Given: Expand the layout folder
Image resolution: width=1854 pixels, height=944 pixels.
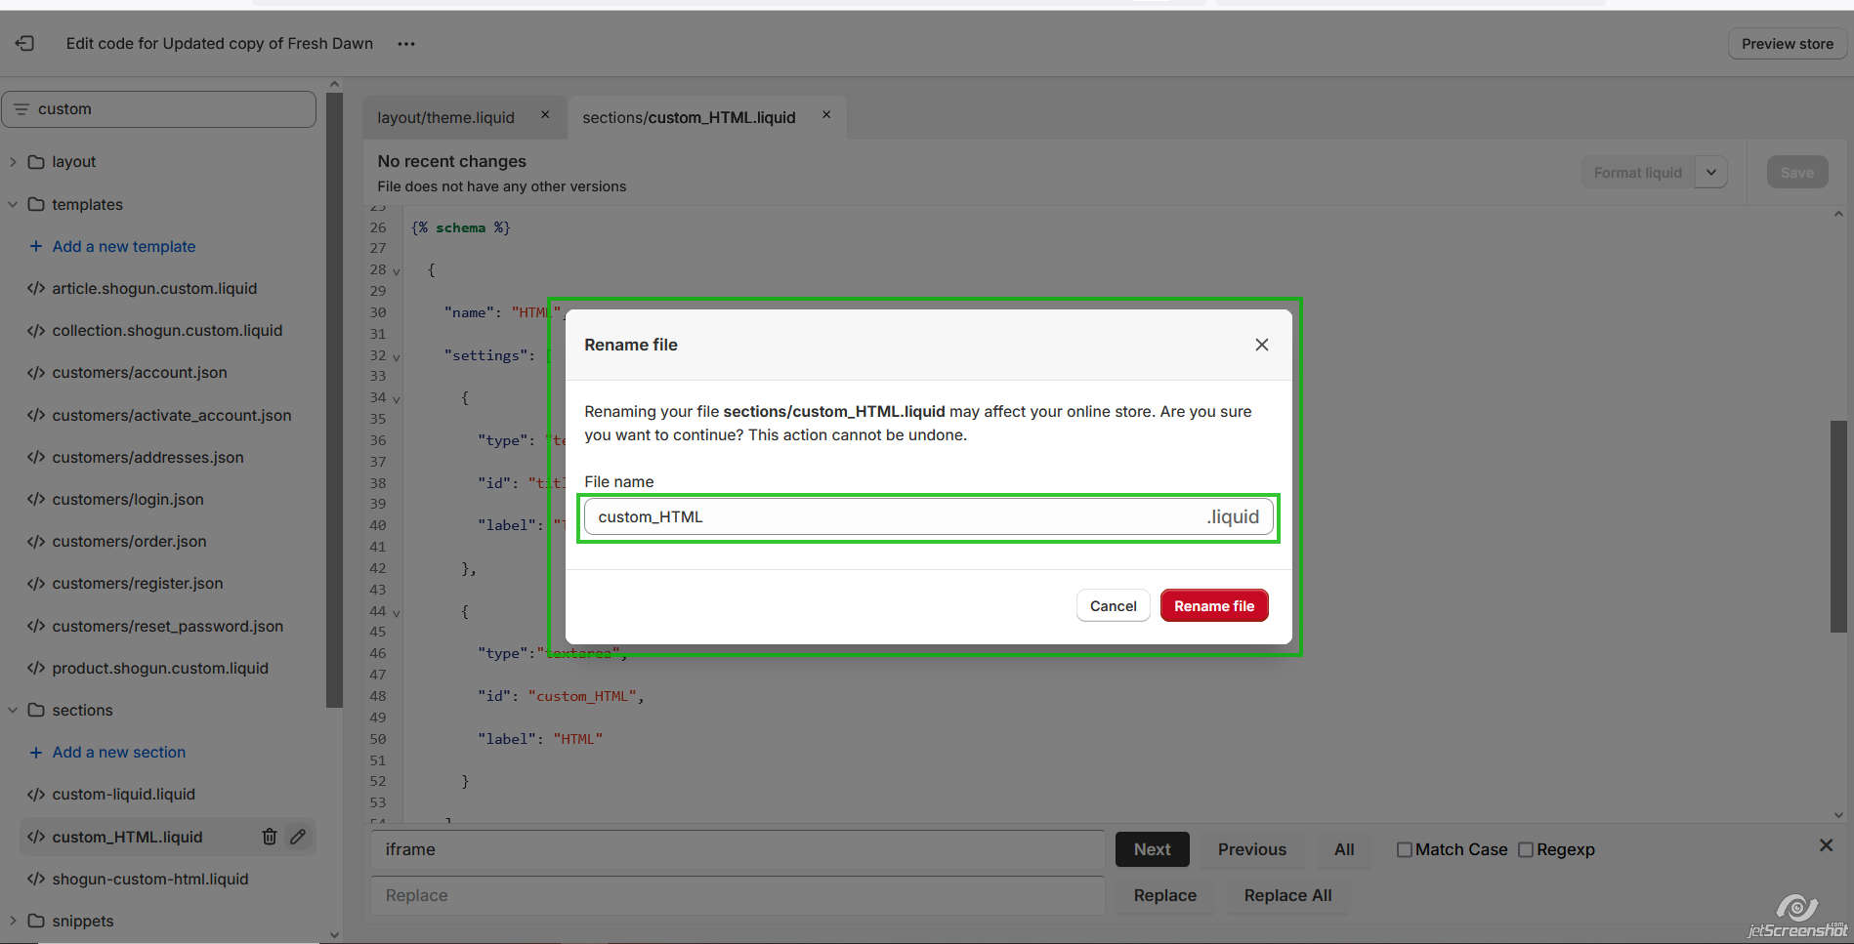Looking at the screenshot, I should (x=14, y=162).
